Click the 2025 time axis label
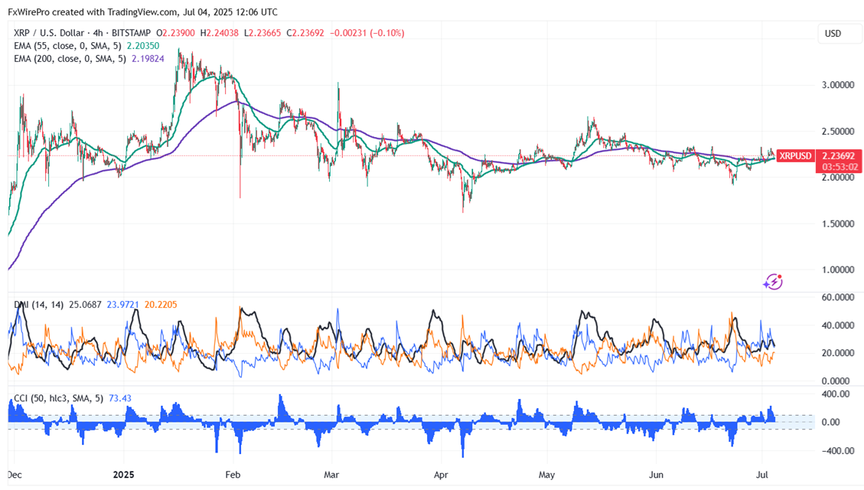This screenshot has width=864, height=490. click(123, 475)
